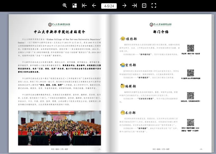Click the QR code beside 采访部
216x154 pixels.
tap(191, 122)
